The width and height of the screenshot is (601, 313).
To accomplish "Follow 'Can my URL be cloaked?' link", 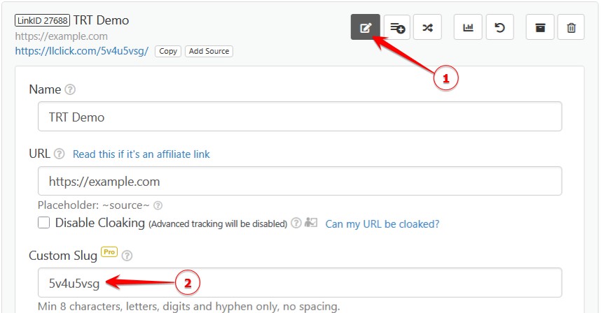I will [x=382, y=224].
